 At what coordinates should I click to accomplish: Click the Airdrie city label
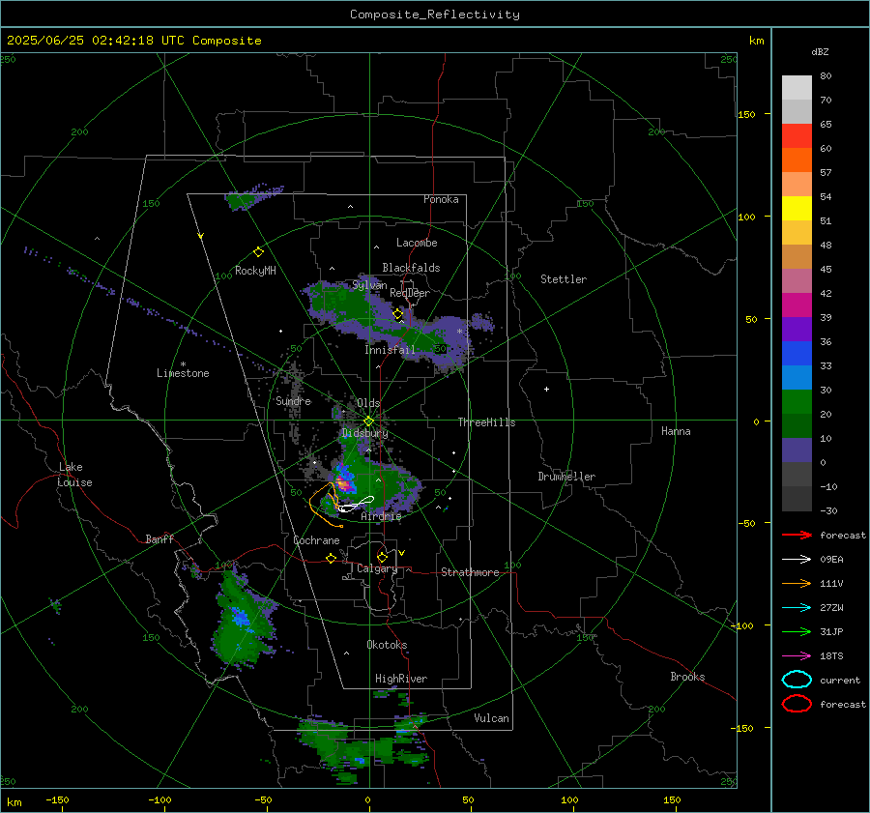click(x=381, y=516)
